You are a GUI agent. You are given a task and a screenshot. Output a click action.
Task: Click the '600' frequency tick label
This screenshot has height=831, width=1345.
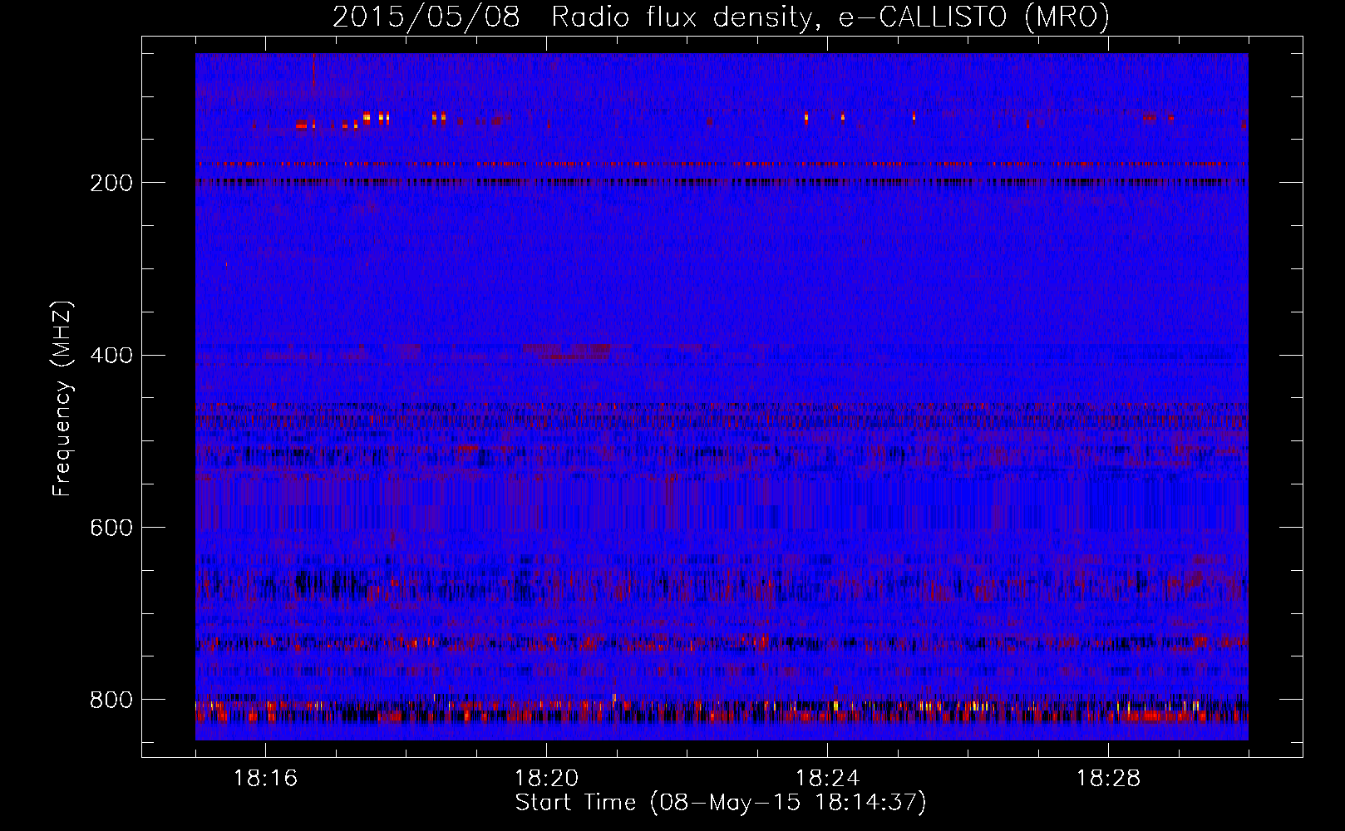point(111,528)
